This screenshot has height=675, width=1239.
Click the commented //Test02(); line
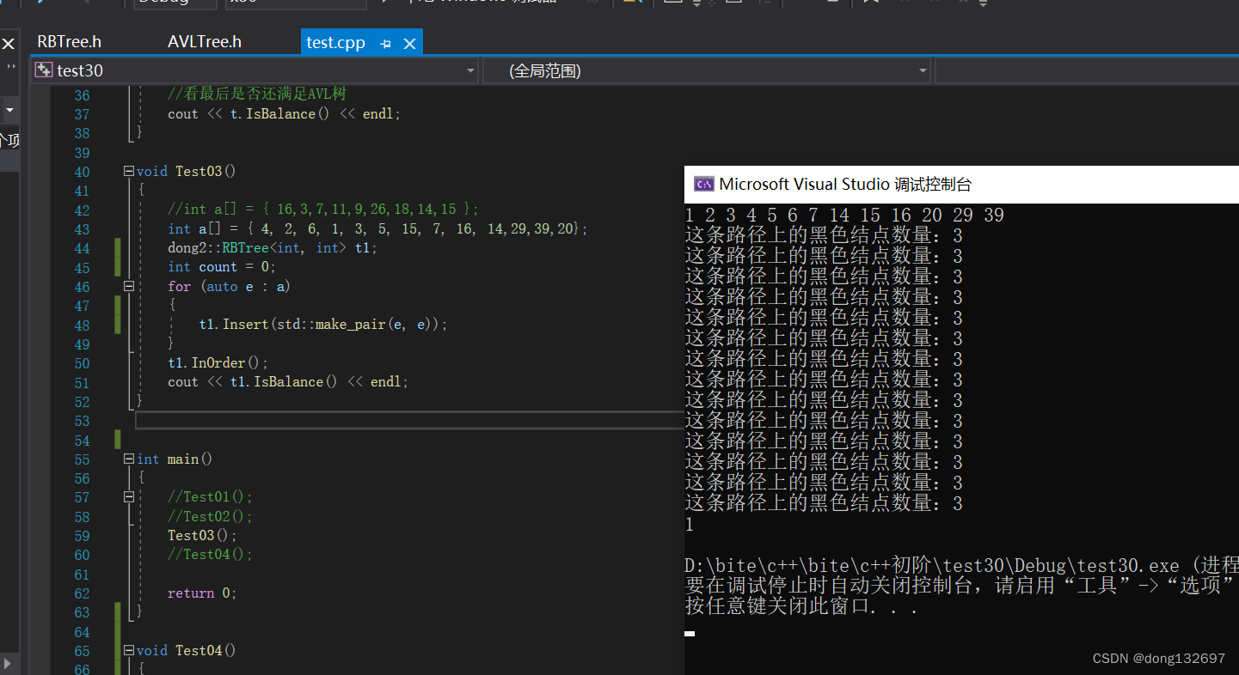pyautogui.click(x=210, y=516)
